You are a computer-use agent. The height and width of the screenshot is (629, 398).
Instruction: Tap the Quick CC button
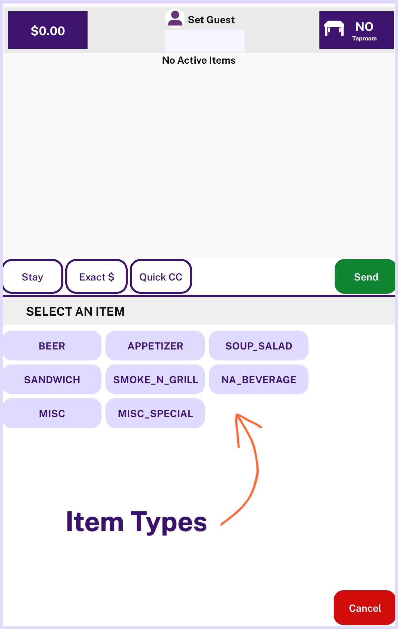(161, 277)
